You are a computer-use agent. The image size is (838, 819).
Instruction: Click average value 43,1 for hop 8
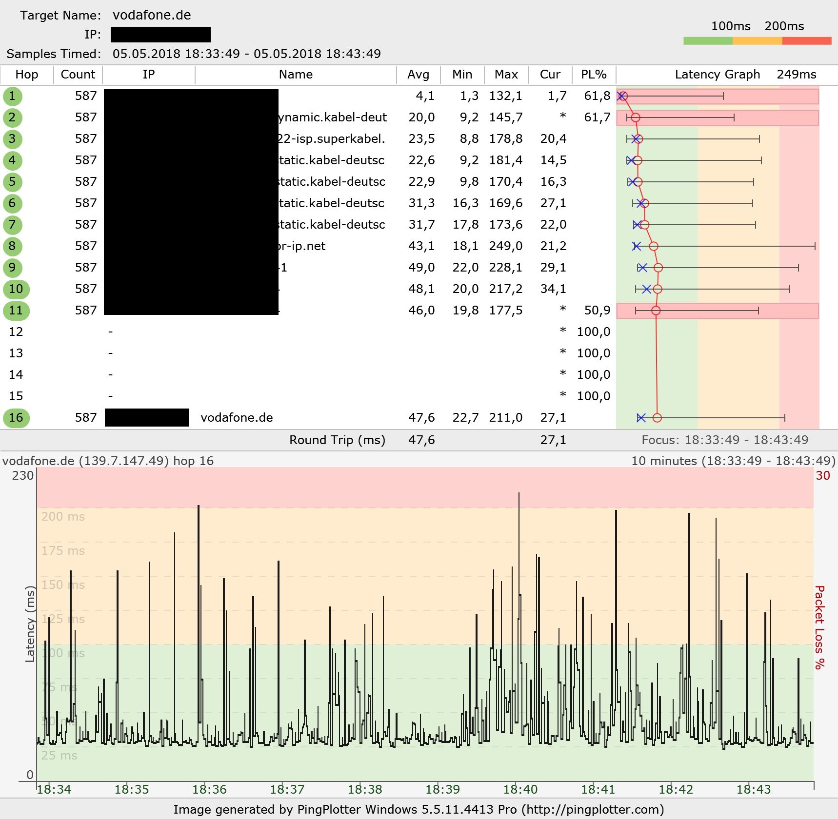[x=421, y=246]
